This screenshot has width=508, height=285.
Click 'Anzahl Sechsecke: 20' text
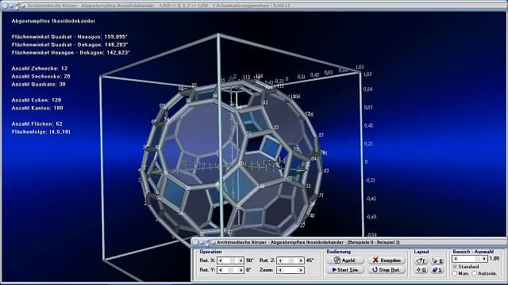[40, 76]
